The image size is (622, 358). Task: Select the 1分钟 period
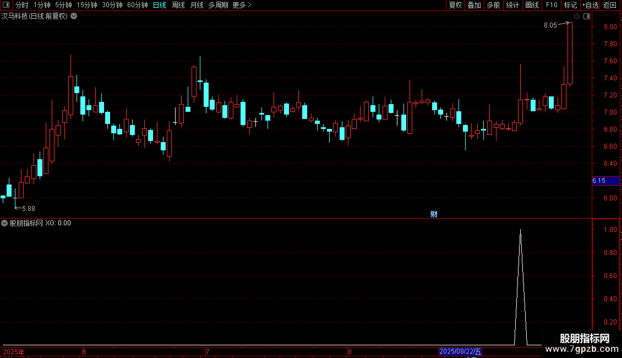(x=42, y=5)
